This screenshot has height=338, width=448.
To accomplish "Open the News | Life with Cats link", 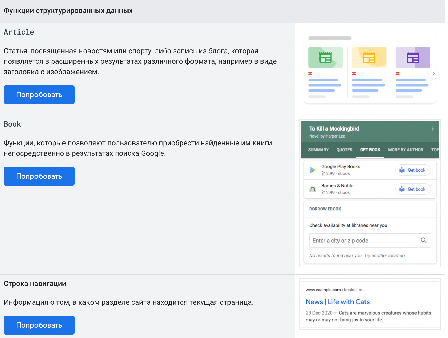I will point(337,302).
